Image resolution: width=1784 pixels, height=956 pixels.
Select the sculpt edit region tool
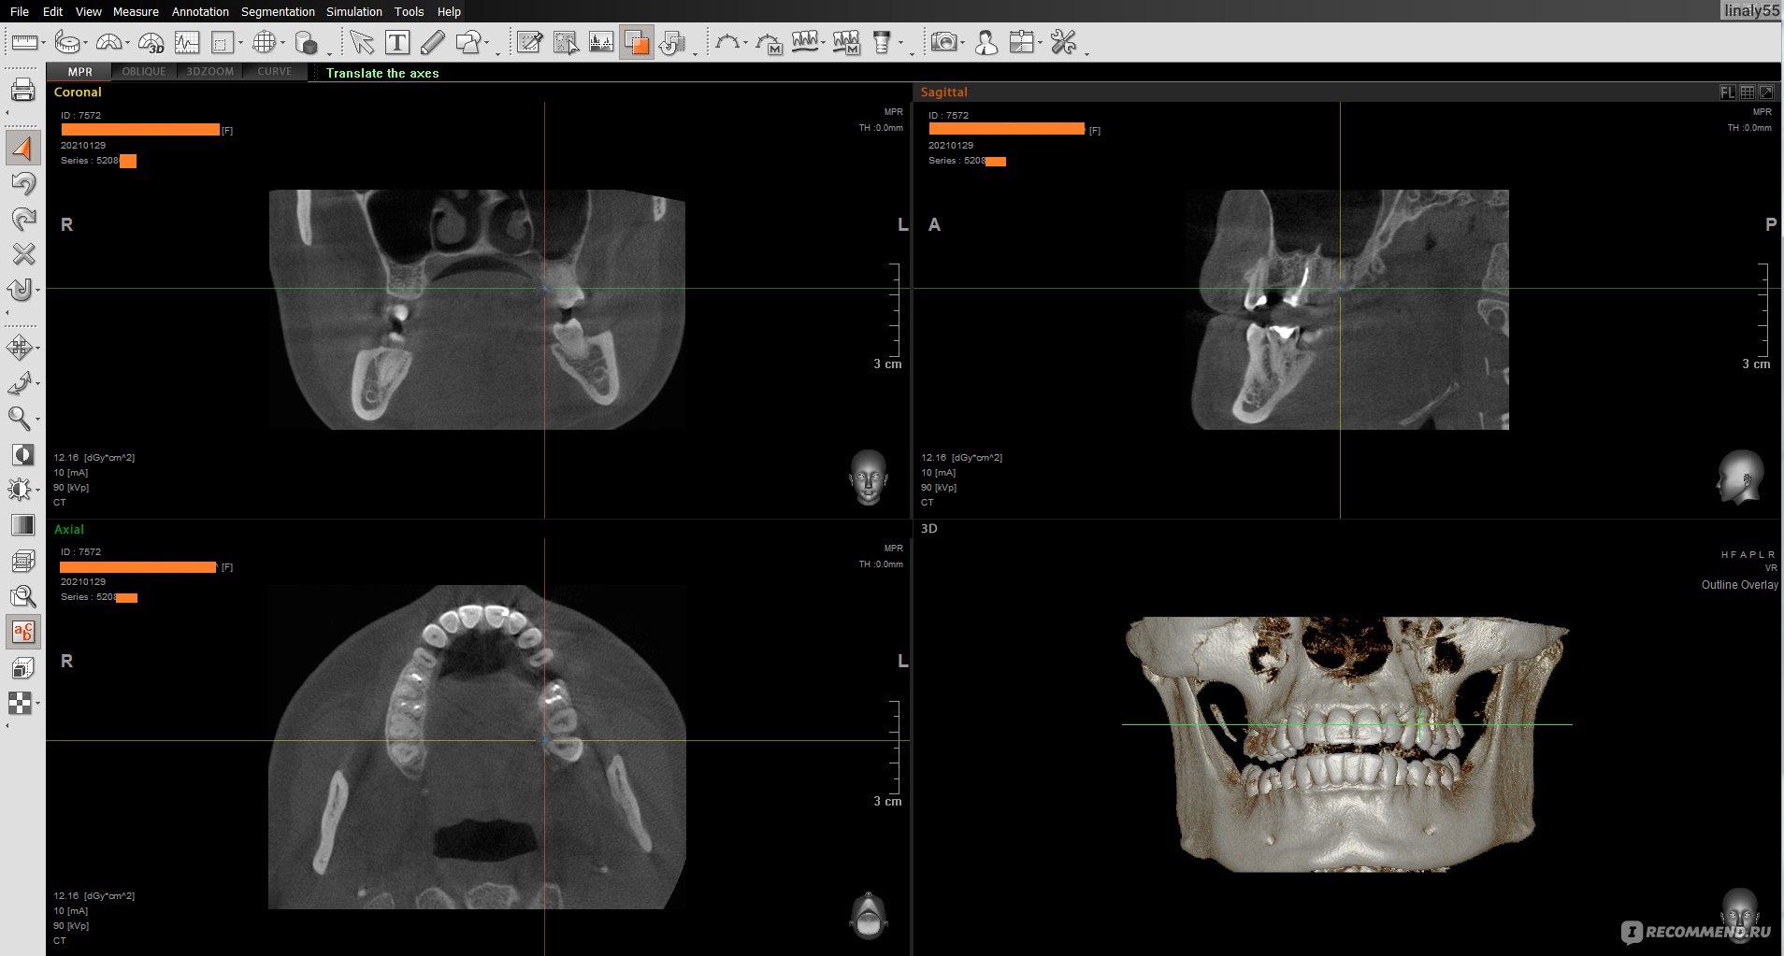click(x=529, y=42)
